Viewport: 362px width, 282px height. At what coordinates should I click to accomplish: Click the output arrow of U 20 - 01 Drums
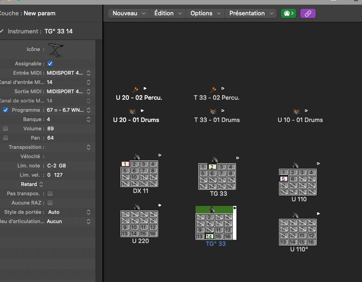(142, 111)
